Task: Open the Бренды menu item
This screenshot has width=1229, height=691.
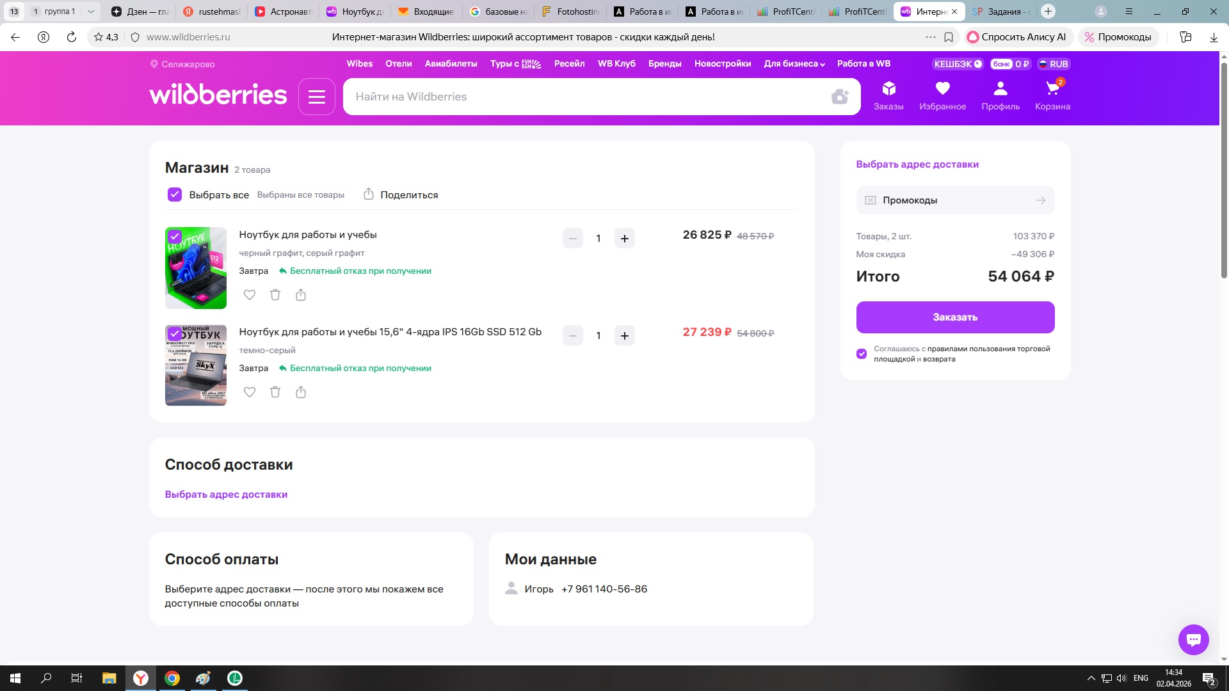Action: point(664,64)
